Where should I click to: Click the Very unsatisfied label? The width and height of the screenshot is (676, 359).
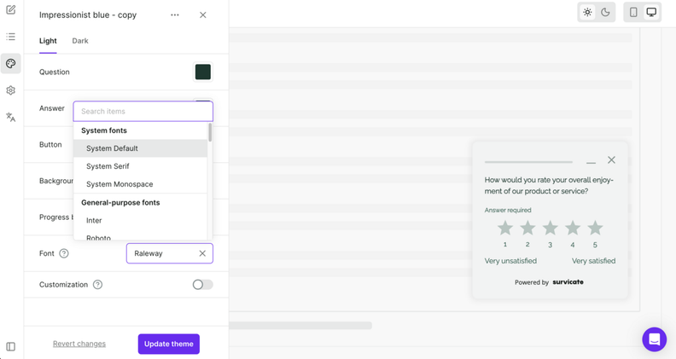tap(510, 261)
